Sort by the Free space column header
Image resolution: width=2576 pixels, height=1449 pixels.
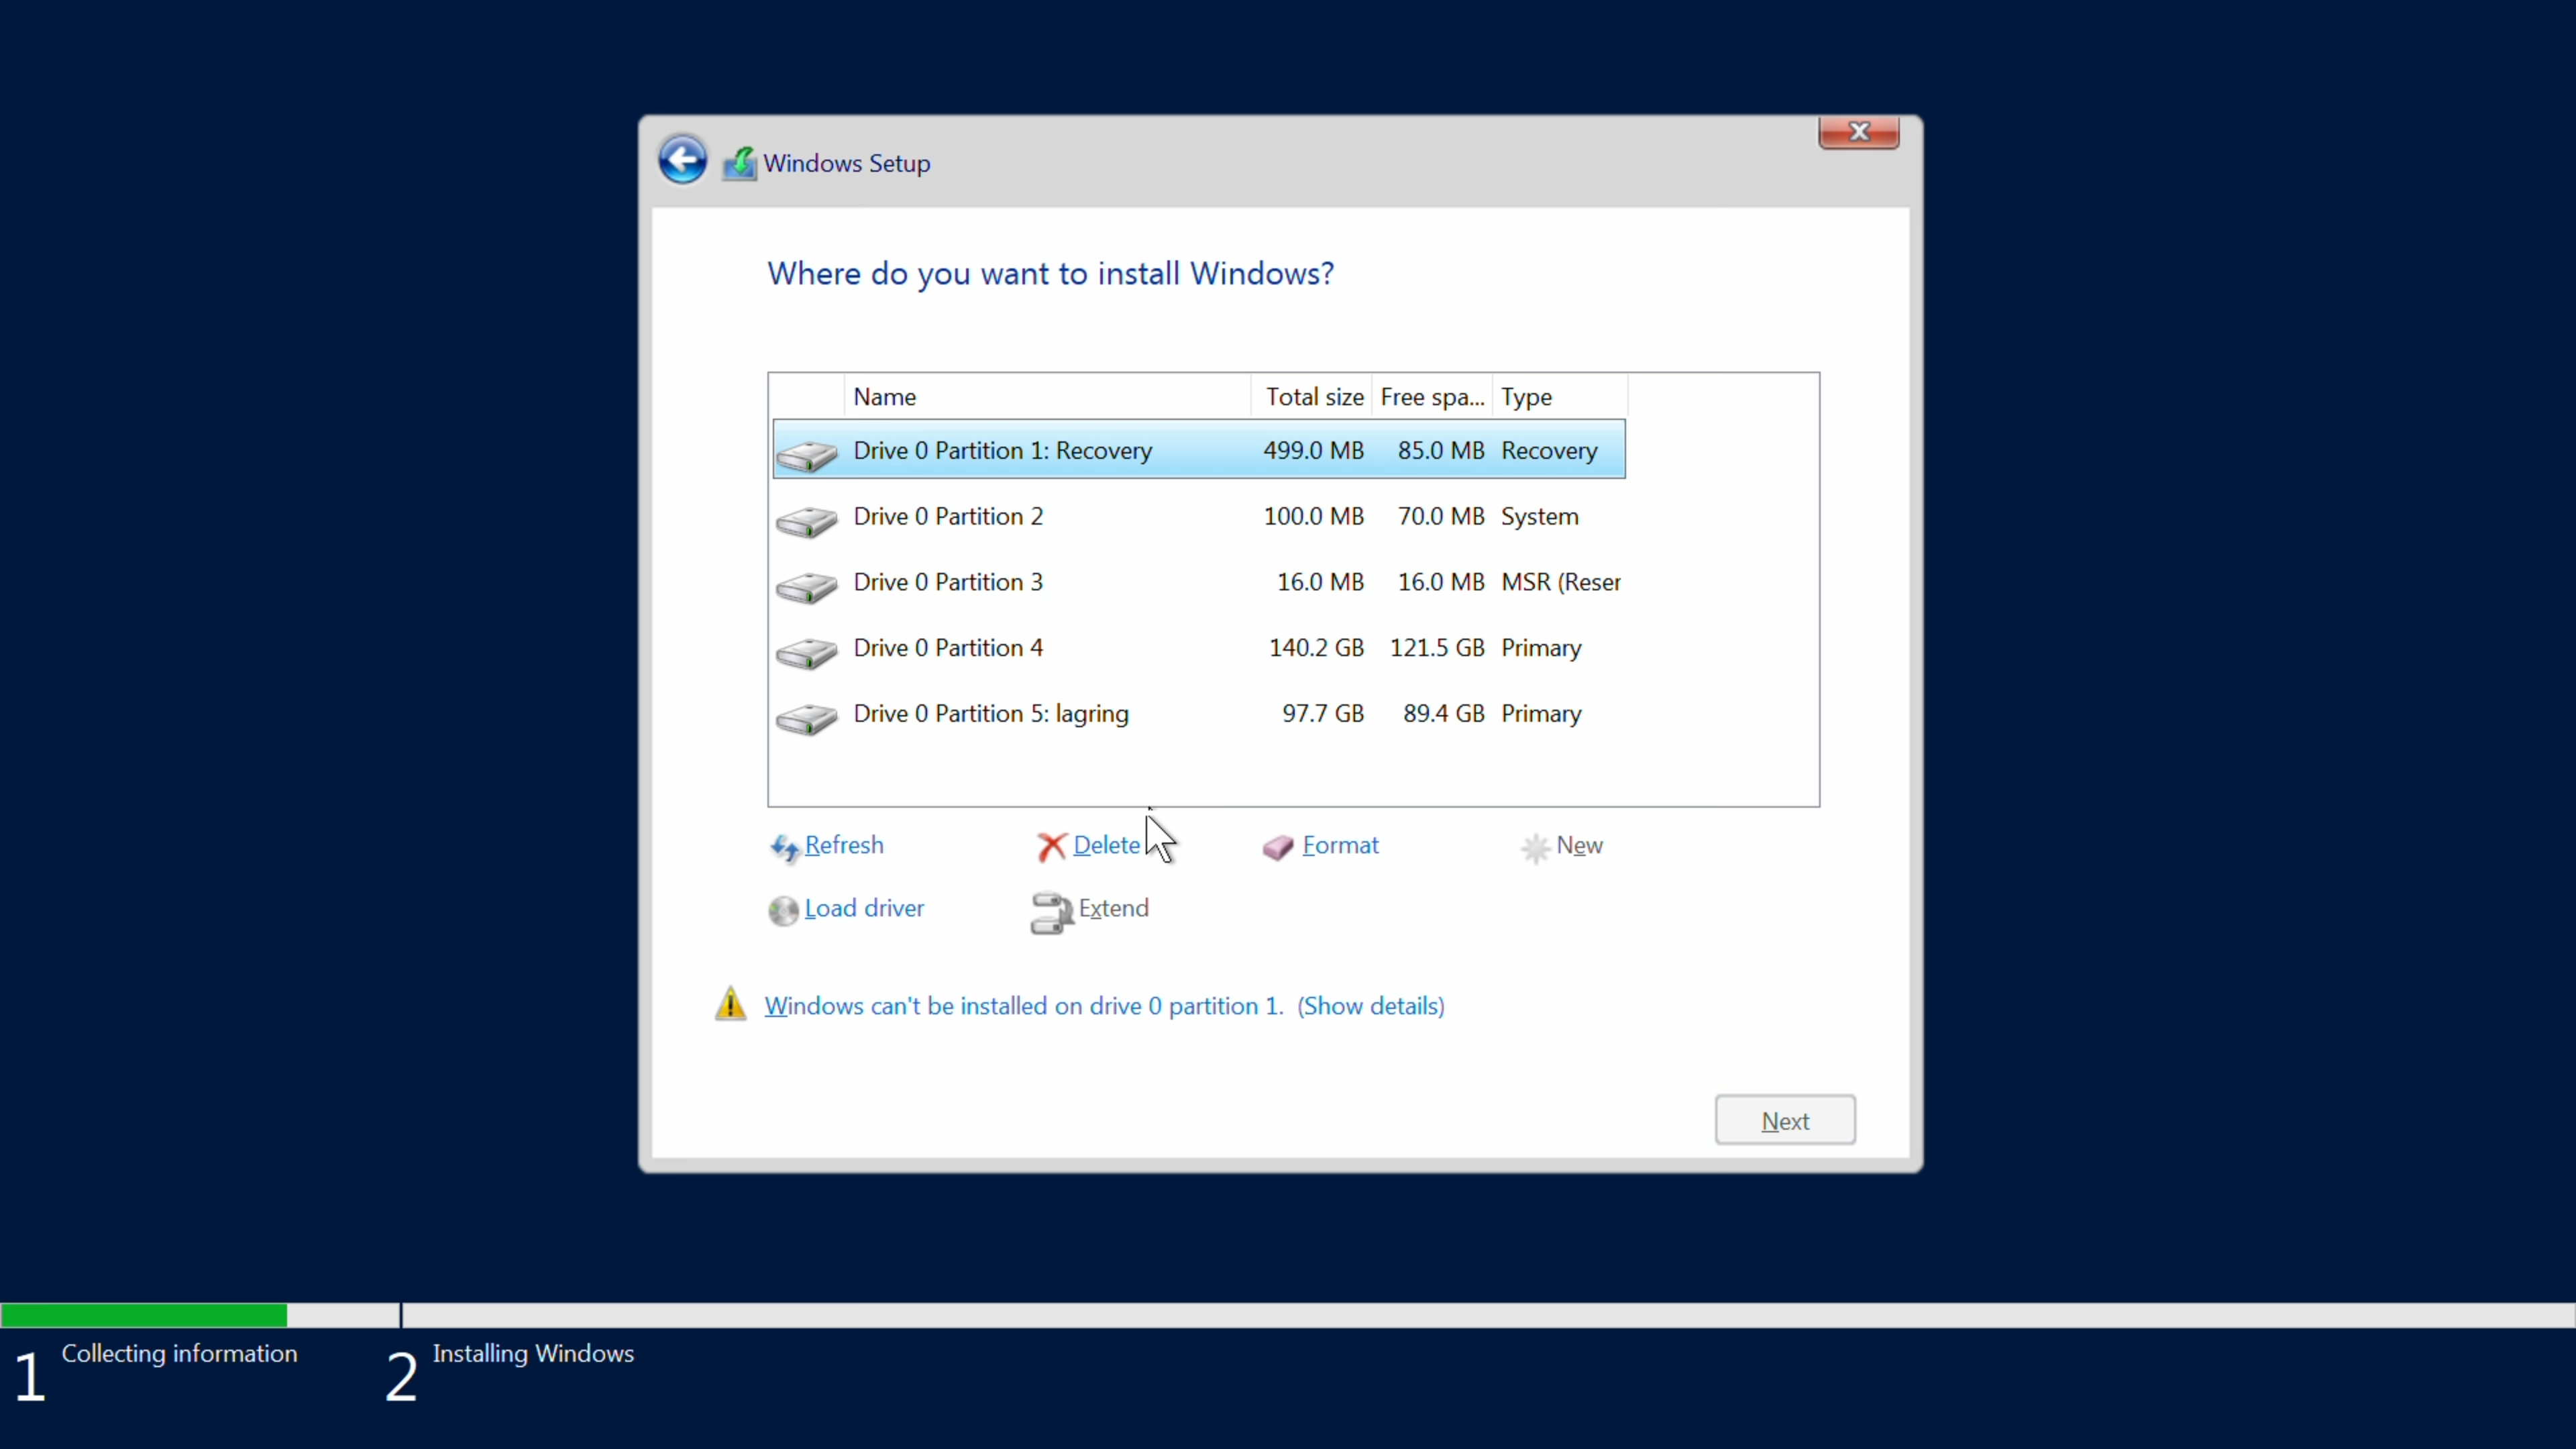pyautogui.click(x=1432, y=397)
